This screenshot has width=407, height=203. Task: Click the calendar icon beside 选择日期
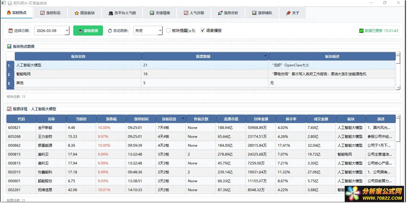[11, 31]
